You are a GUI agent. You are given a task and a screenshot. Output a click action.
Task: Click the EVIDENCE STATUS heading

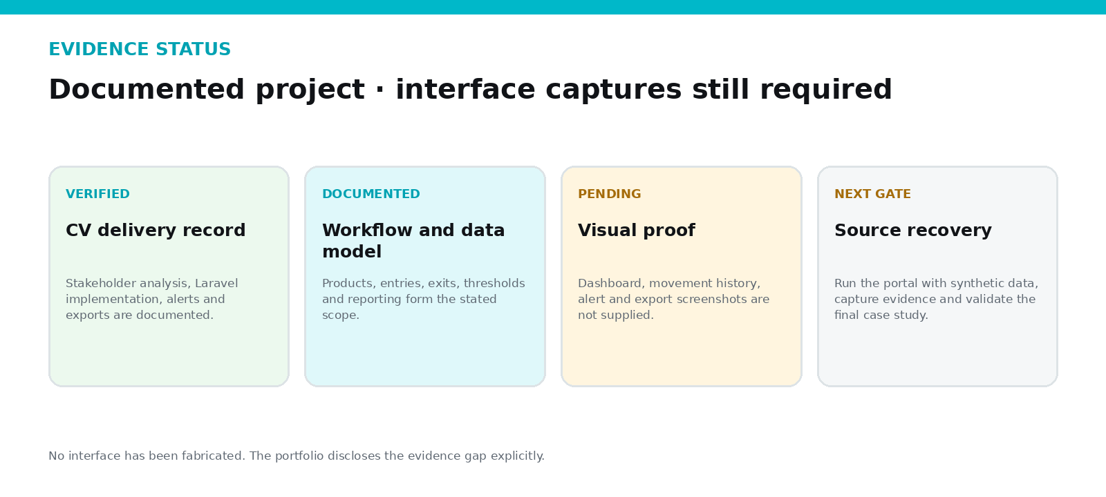(140, 50)
